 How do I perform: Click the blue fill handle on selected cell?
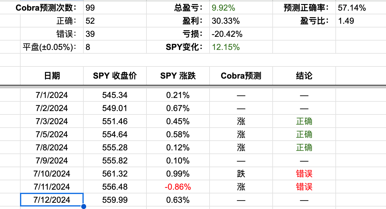83,206
